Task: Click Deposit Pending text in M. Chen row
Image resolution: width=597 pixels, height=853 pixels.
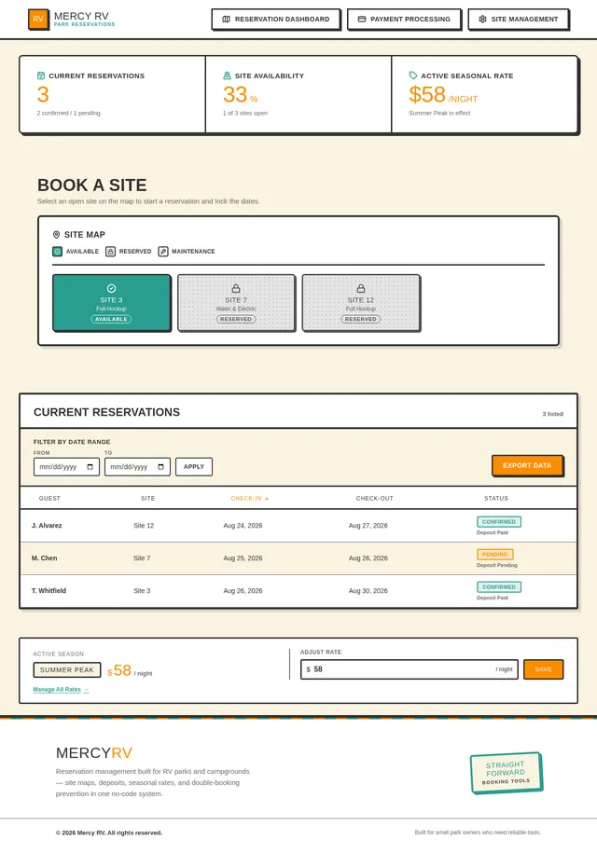Action: point(497,565)
